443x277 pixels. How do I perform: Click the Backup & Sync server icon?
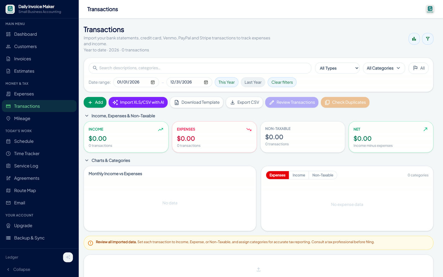tap(8, 238)
